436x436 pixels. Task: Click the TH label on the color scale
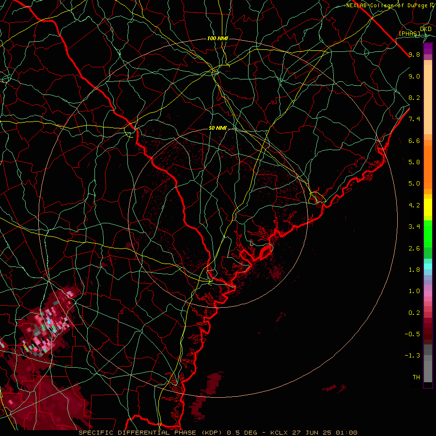pyautogui.click(x=416, y=377)
